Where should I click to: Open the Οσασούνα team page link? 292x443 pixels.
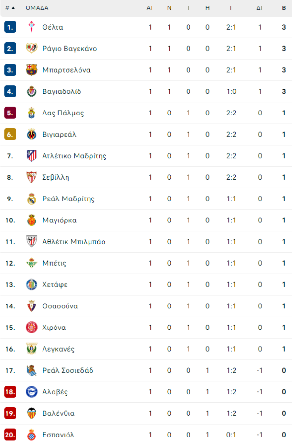tap(60, 306)
